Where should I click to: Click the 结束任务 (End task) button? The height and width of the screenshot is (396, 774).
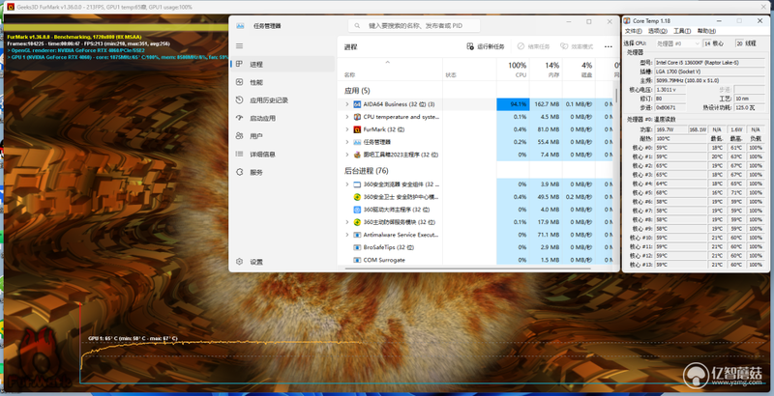point(534,46)
